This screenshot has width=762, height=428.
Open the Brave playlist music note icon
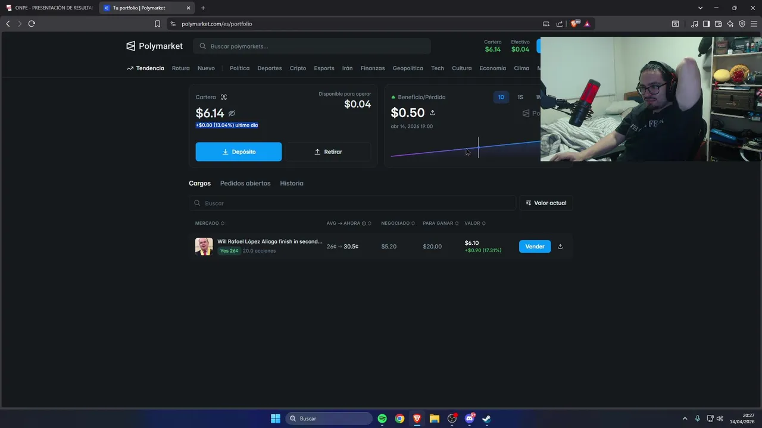point(695,24)
